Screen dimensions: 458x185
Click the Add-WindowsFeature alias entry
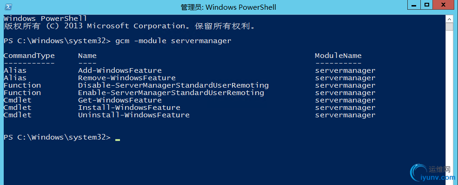coord(120,70)
